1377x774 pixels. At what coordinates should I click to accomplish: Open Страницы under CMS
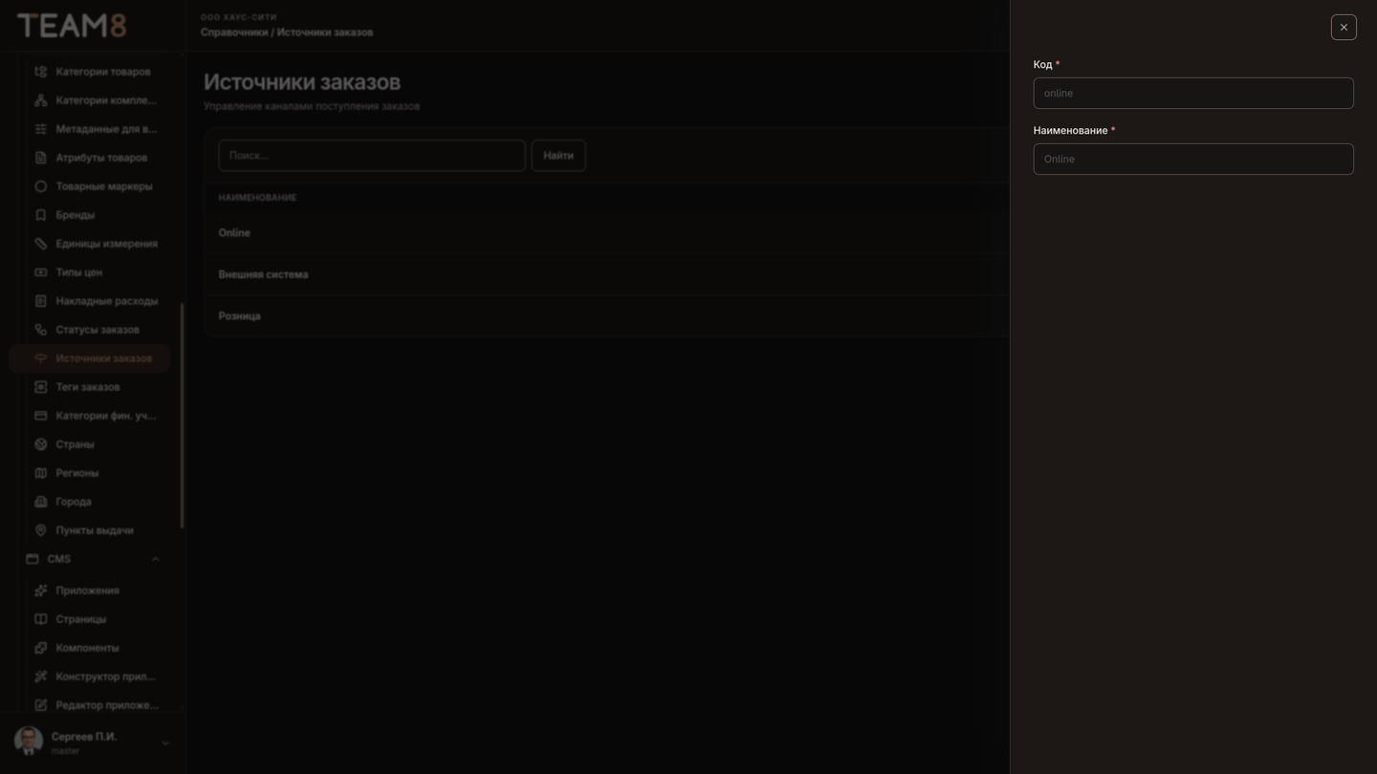(x=90, y=619)
